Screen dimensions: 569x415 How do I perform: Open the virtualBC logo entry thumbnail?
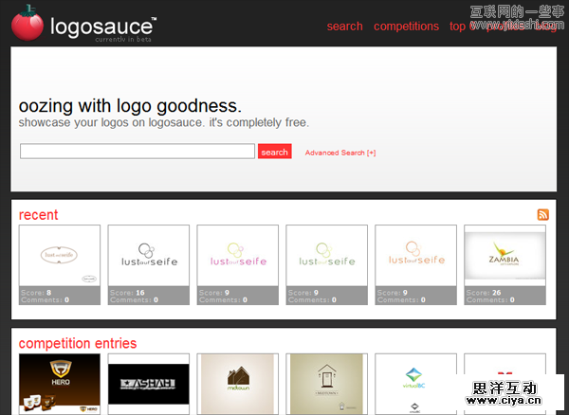[416, 384]
